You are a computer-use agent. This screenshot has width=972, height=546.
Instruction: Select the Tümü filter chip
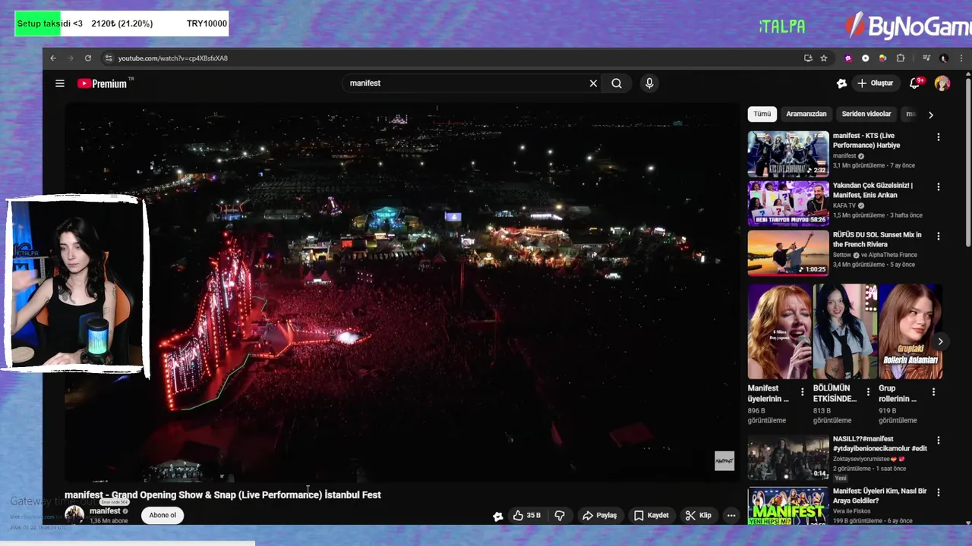point(762,114)
